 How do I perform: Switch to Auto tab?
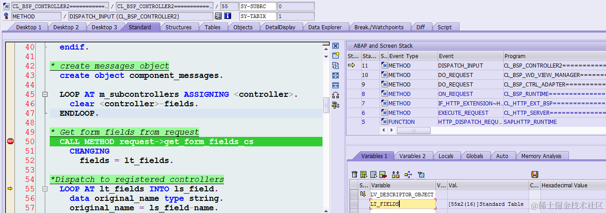pyautogui.click(x=502, y=156)
